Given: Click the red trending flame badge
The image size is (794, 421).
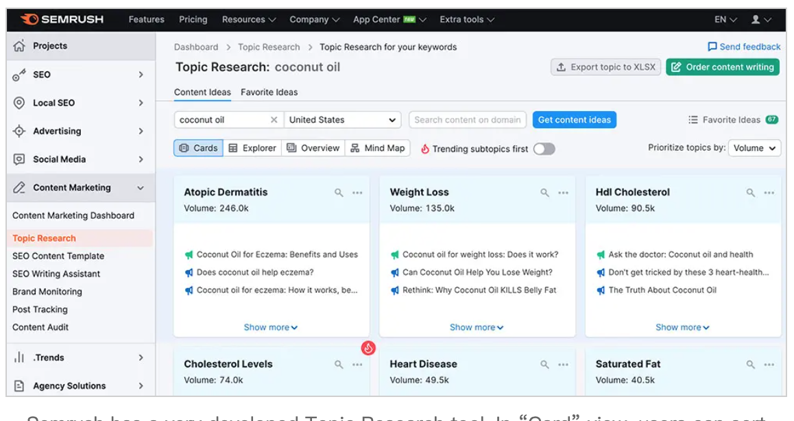Looking at the screenshot, I should tap(368, 348).
